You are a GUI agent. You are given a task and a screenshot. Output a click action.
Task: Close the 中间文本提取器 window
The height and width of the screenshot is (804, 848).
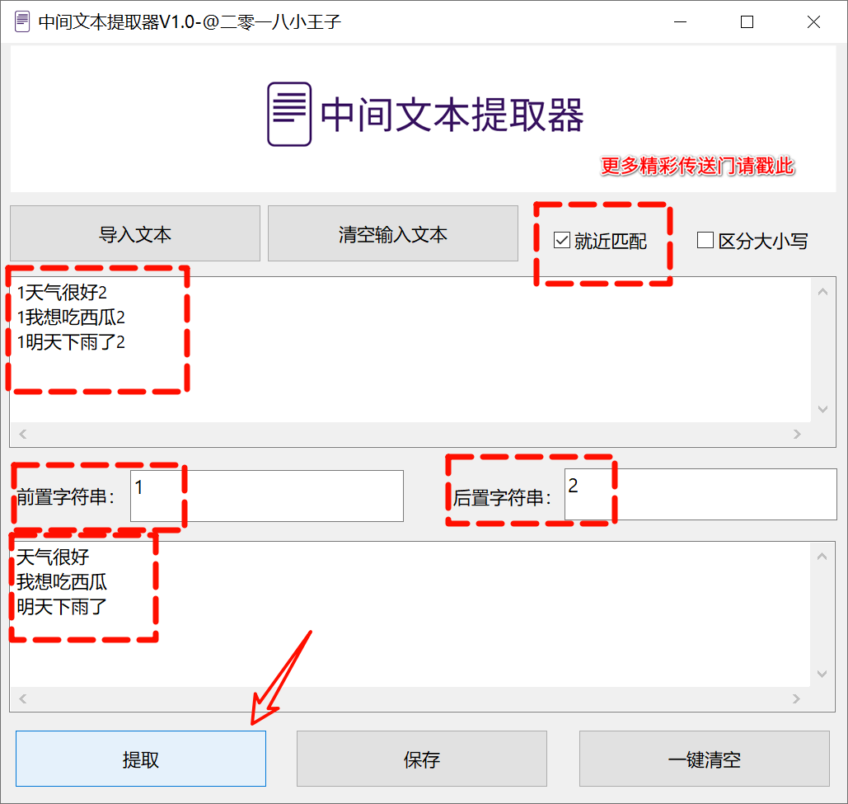click(x=813, y=21)
